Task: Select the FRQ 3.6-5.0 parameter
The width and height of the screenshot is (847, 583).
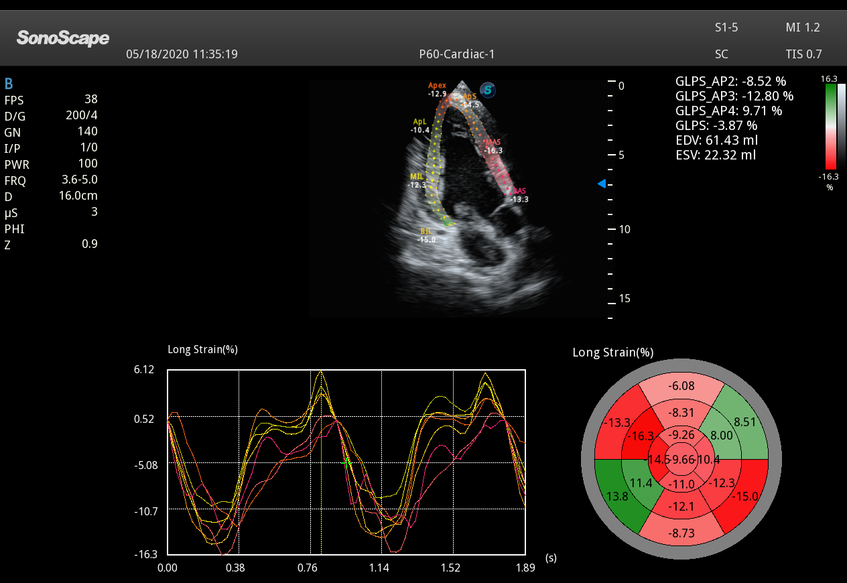Action: click(51, 180)
